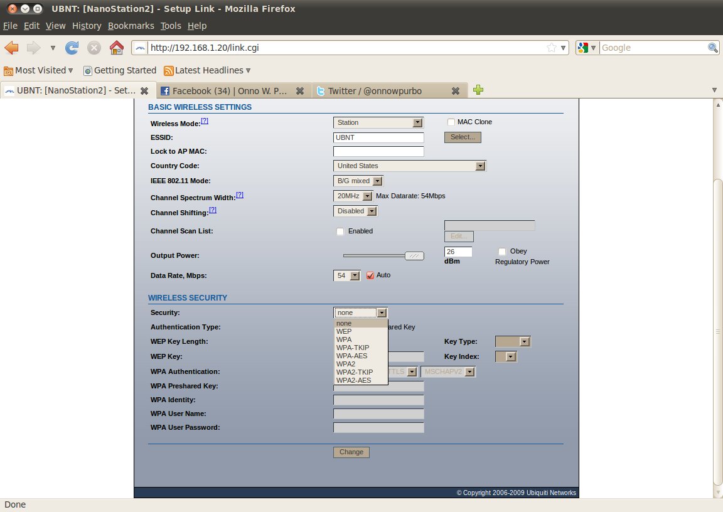The width and height of the screenshot is (723, 512).
Task: Close the Twitter tab
Action: click(456, 91)
